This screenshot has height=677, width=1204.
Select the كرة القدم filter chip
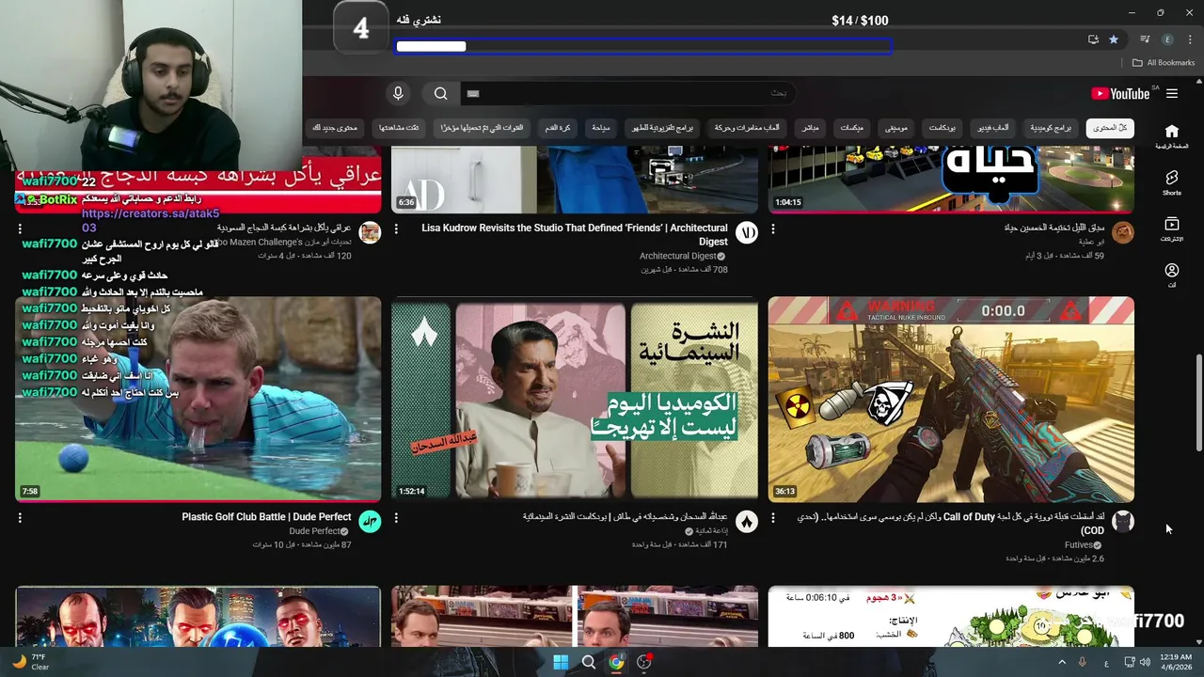(x=558, y=128)
